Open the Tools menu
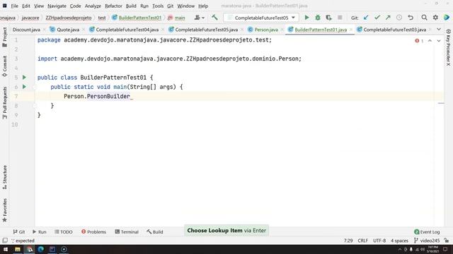 (158, 6)
